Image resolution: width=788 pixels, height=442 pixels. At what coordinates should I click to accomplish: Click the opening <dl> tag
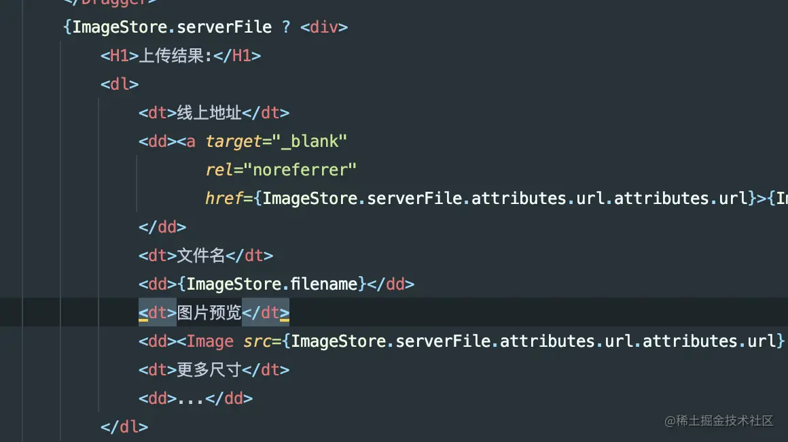point(120,84)
